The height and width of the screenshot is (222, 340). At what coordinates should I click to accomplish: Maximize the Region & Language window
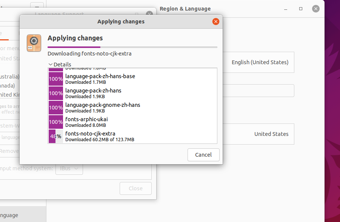tap(301, 9)
